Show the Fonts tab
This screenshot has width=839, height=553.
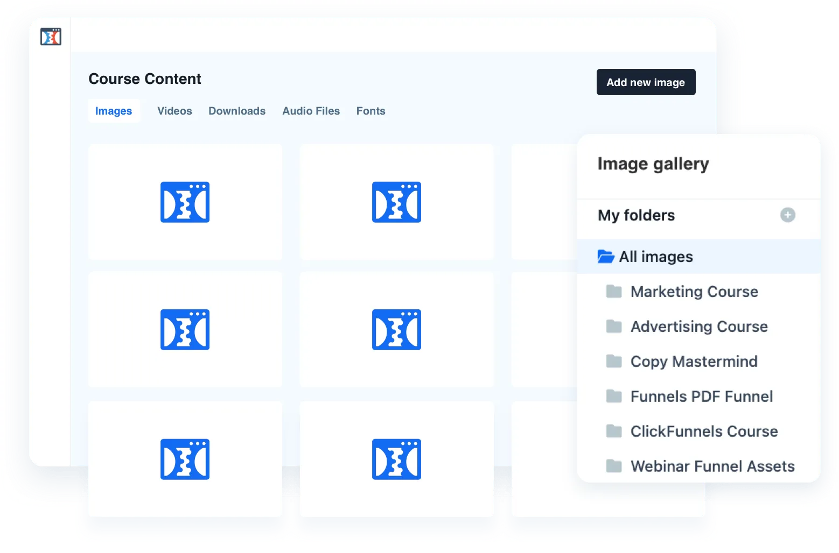[x=371, y=111]
